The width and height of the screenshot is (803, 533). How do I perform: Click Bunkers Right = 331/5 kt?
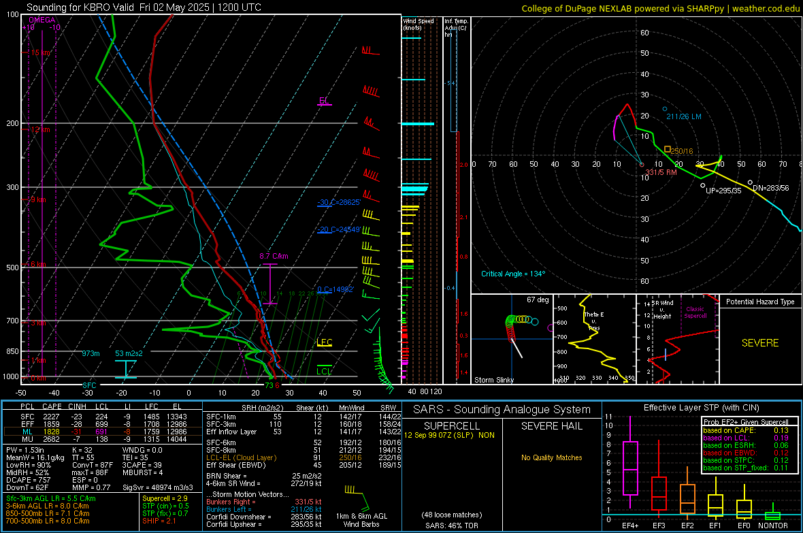[x=264, y=502]
